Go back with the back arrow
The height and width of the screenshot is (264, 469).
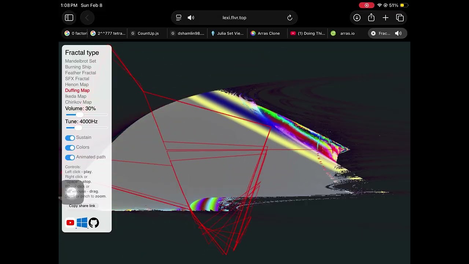click(x=87, y=18)
